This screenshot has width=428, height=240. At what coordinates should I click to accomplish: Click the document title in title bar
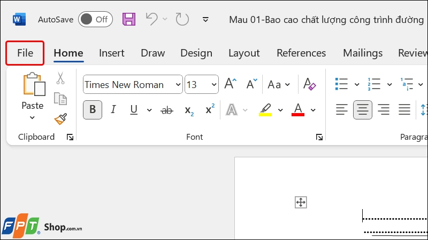(326, 20)
